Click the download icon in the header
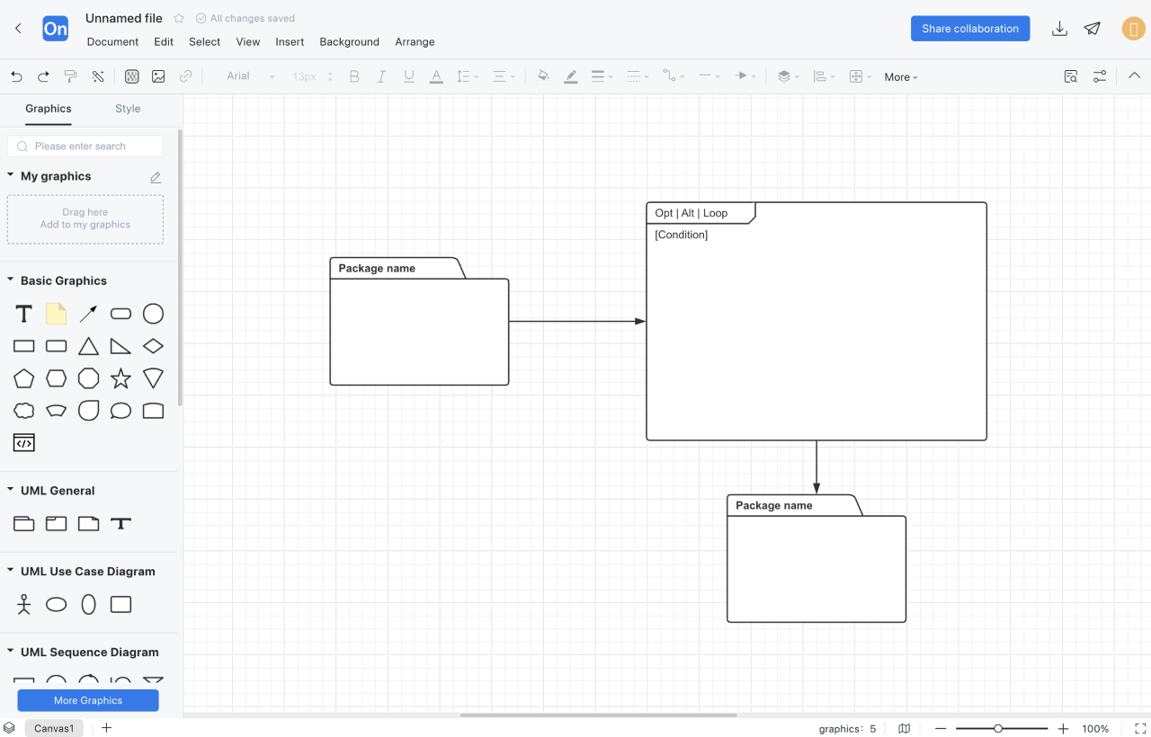Image resolution: width=1151 pixels, height=737 pixels. tap(1059, 29)
